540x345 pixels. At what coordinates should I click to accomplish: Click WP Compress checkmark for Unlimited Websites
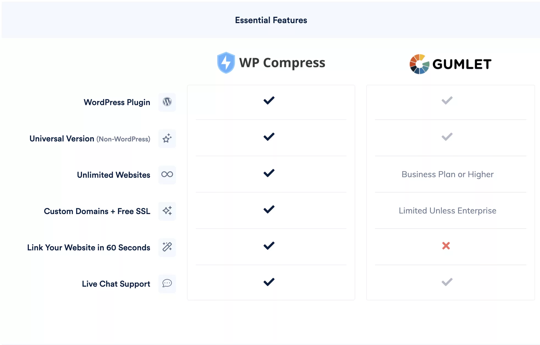[x=269, y=173]
